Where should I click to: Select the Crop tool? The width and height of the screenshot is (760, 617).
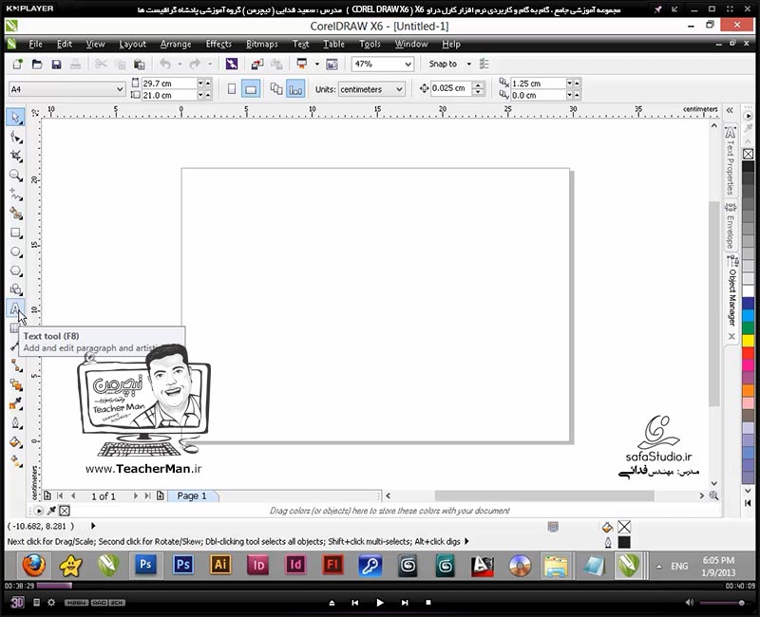click(x=15, y=156)
